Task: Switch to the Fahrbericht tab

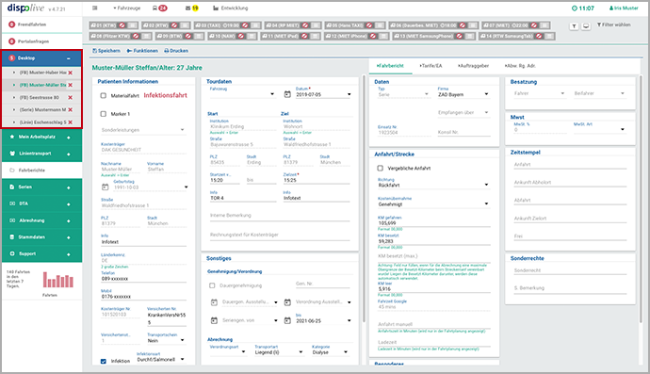Action: (391, 66)
